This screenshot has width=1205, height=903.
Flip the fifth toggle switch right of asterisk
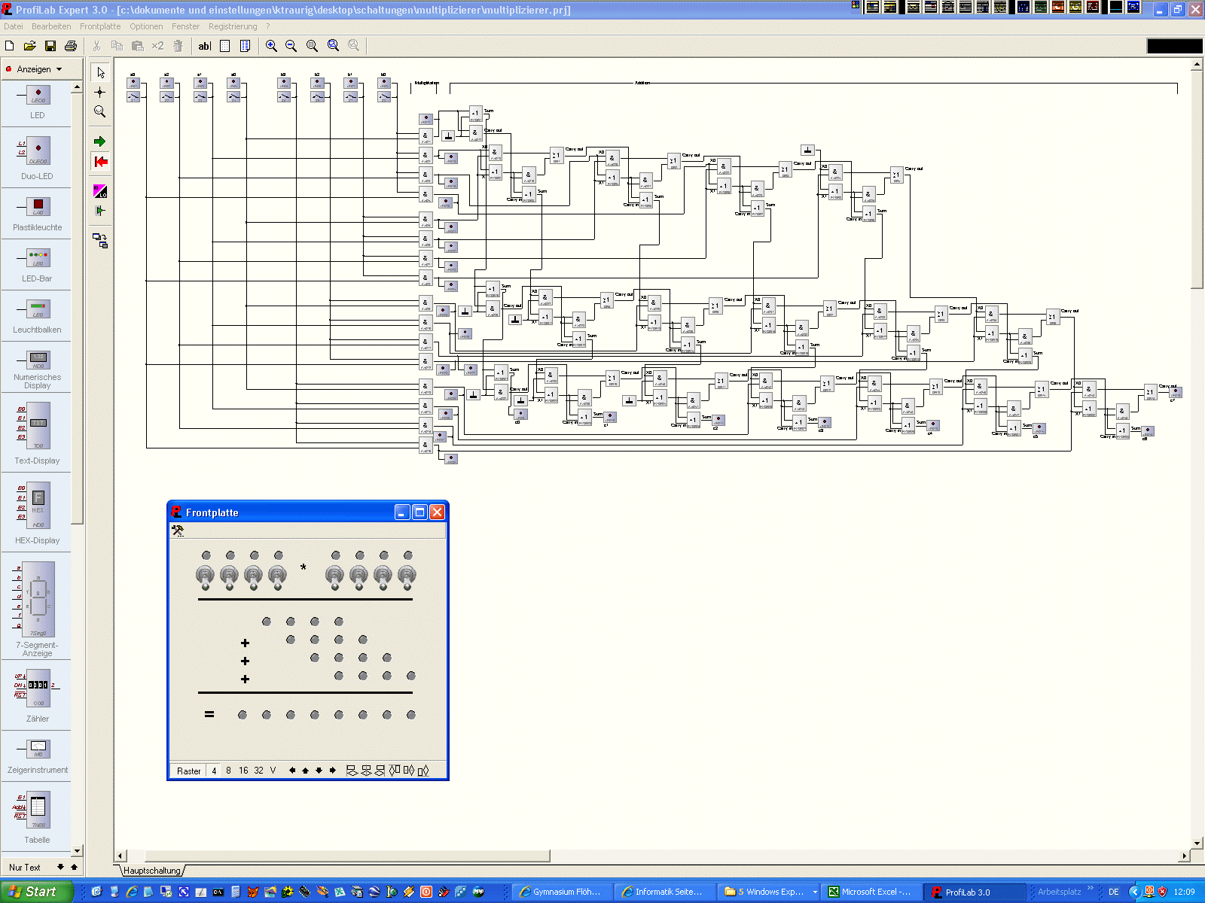coord(335,577)
